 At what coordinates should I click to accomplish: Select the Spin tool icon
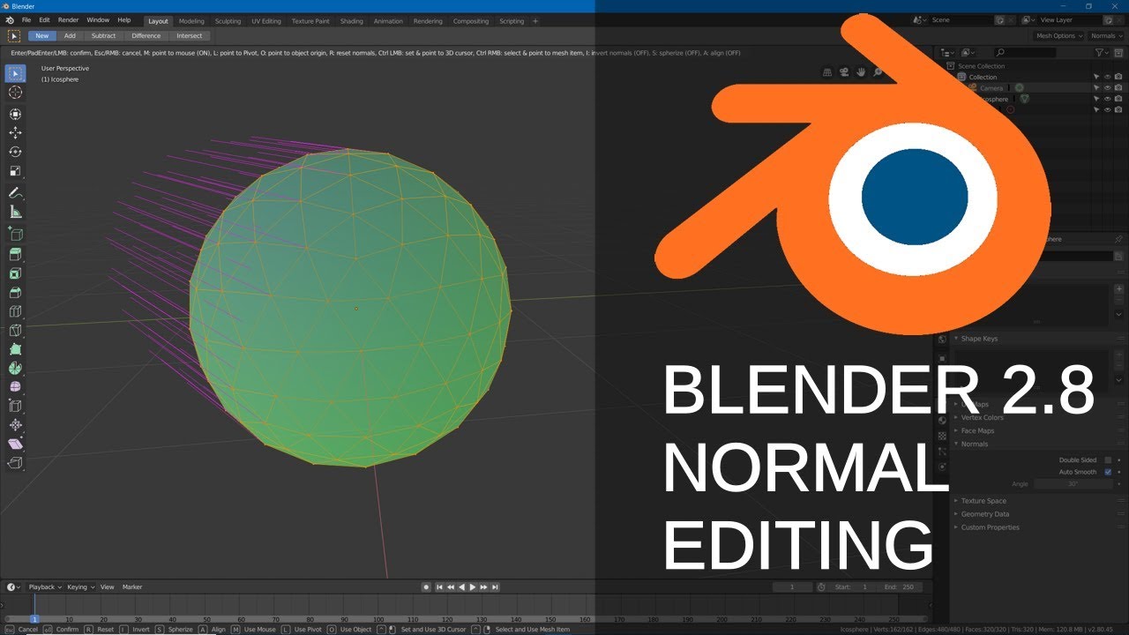coord(15,368)
